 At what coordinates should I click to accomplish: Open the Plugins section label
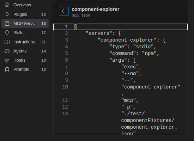tap(20, 14)
